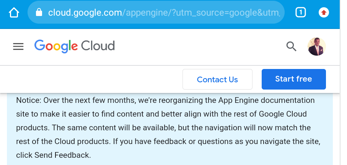
Task: Open the tab switcher showing 1 tab
Action: point(301,12)
